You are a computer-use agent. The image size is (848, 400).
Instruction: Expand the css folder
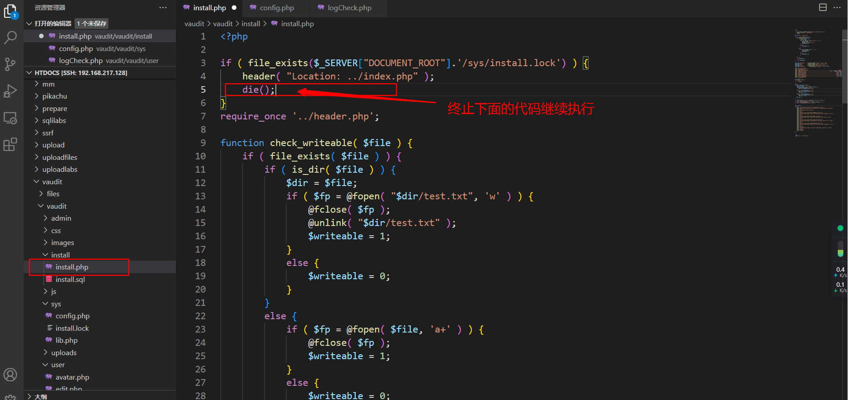pyautogui.click(x=45, y=230)
